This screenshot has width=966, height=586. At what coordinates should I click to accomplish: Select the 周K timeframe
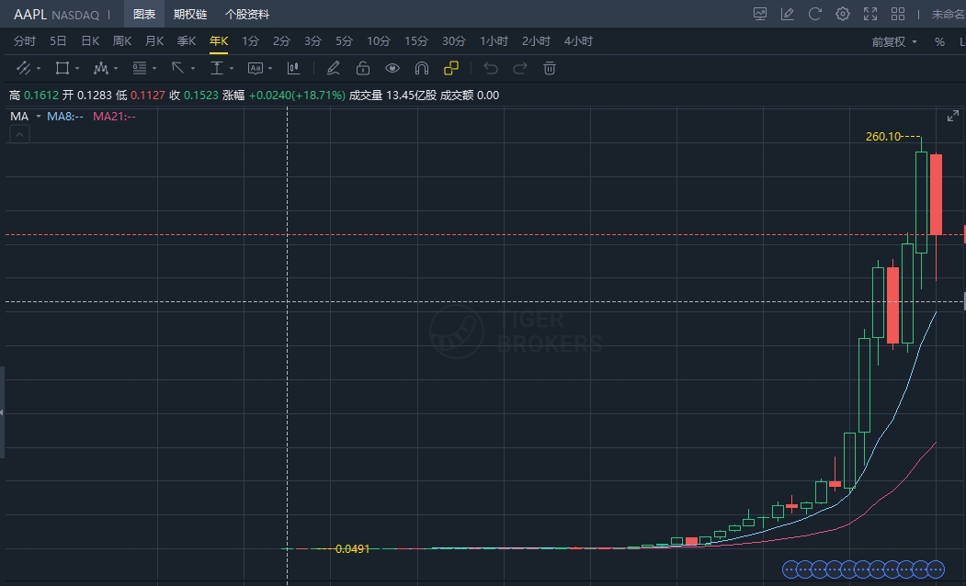122,41
